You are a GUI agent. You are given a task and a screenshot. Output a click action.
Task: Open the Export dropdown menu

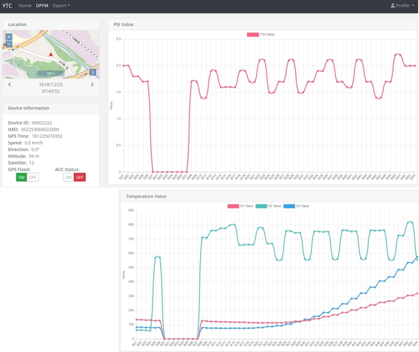coord(61,6)
